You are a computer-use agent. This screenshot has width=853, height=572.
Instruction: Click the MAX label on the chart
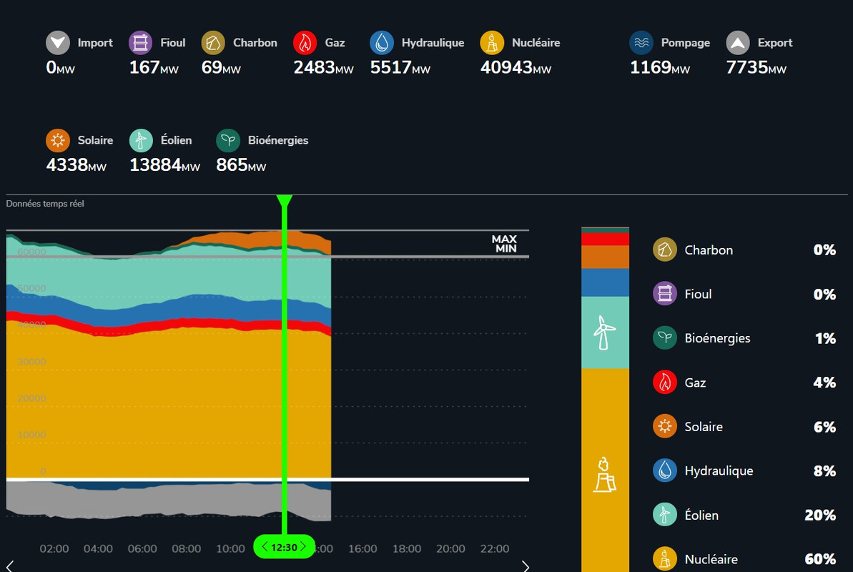coord(504,240)
